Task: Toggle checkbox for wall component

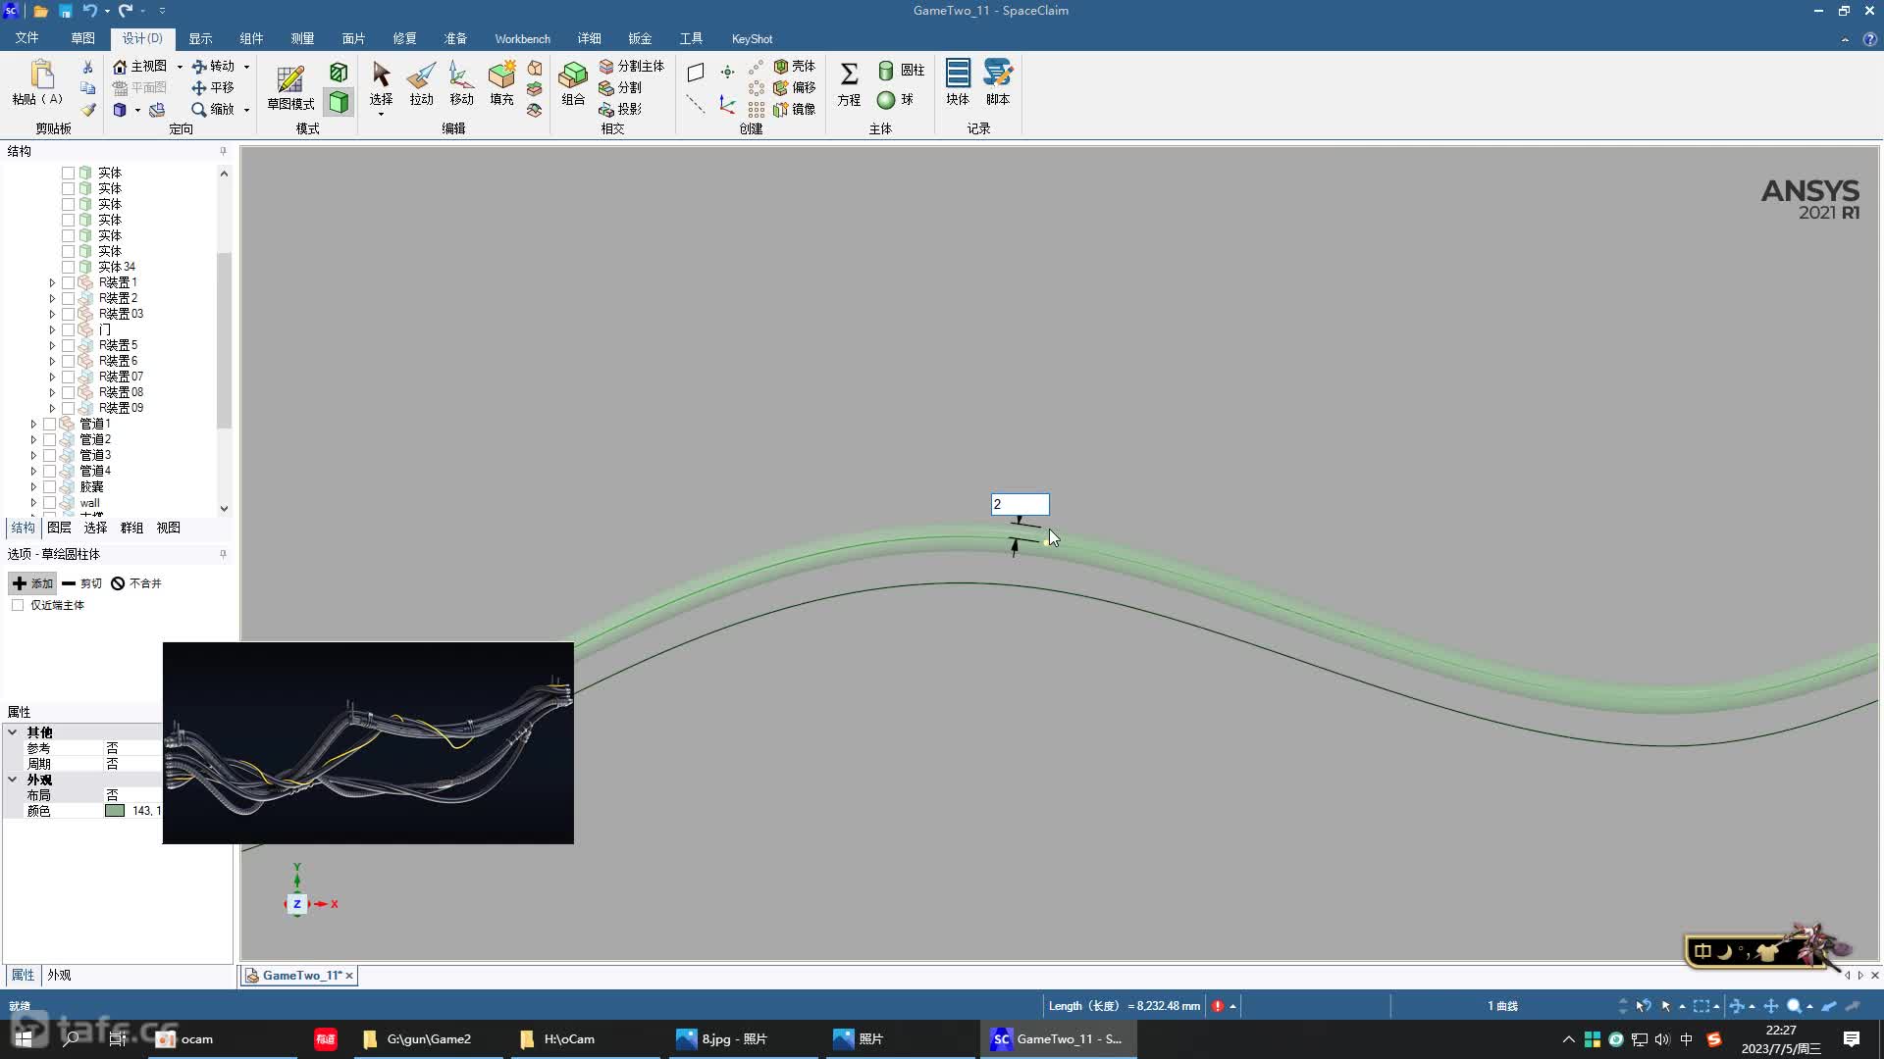Action: click(49, 503)
